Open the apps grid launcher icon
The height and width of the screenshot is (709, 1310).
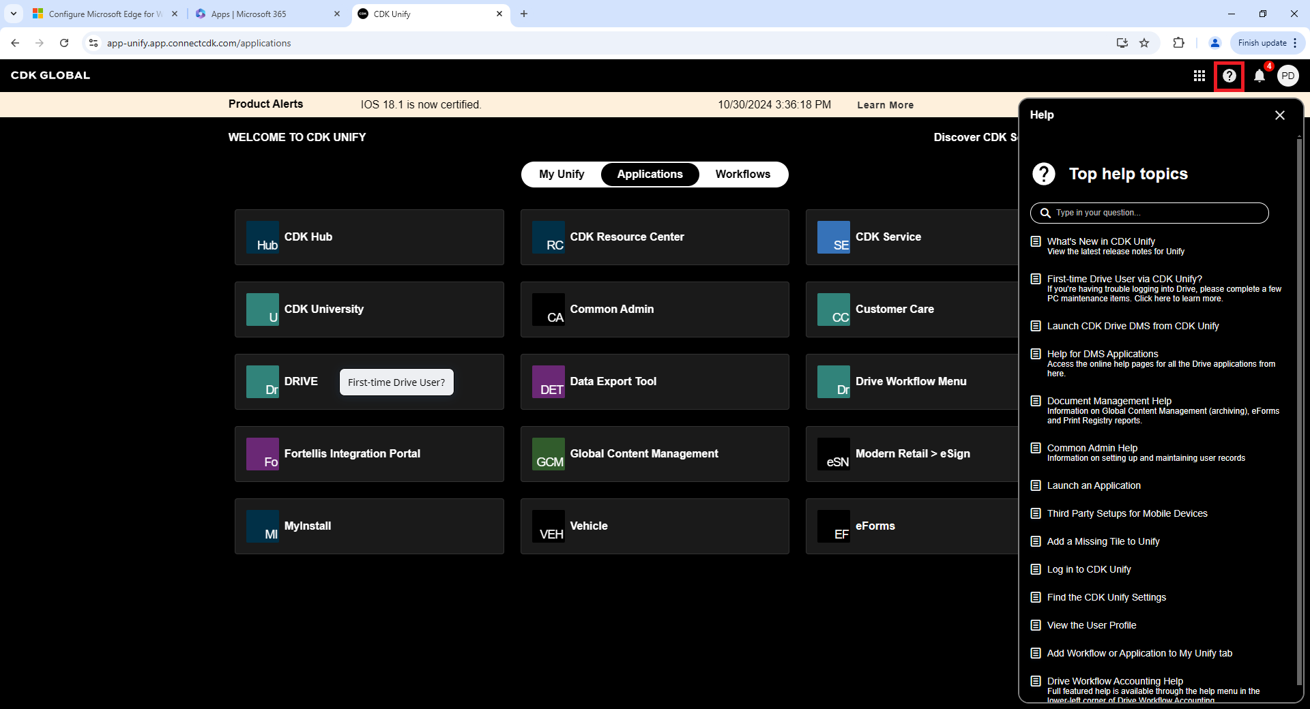click(1199, 76)
